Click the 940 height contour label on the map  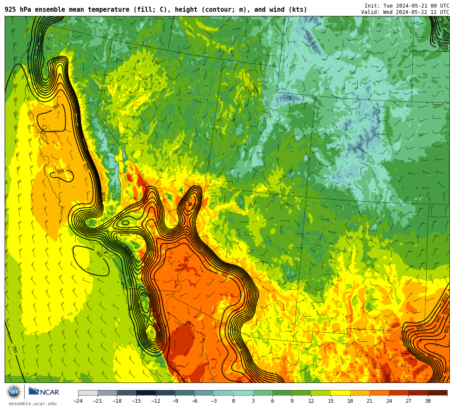tap(438, 319)
